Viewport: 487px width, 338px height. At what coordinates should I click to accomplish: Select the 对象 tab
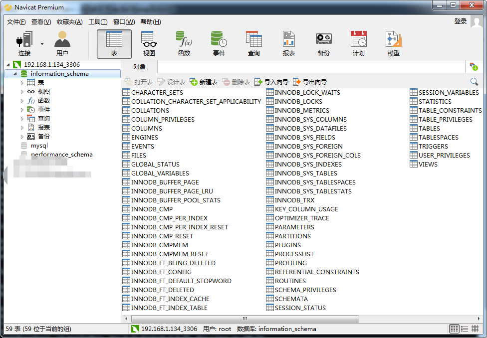(x=140, y=67)
